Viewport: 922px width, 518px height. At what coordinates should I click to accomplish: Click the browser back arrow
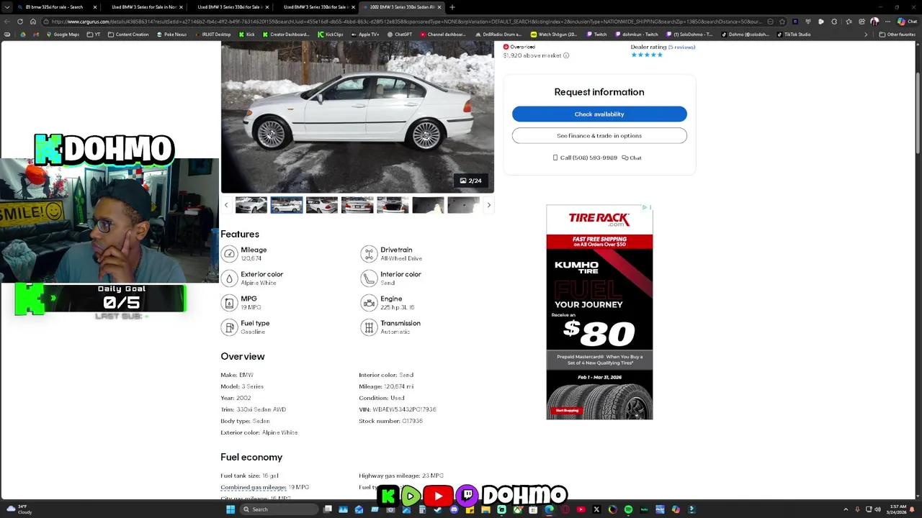(7, 22)
